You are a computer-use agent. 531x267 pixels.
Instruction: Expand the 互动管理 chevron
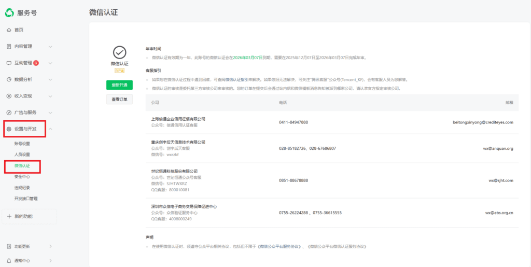(x=50, y=63)
